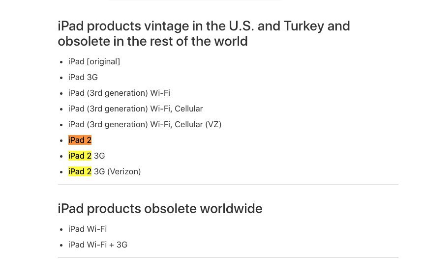
Task: Click "iPad (3rd generation) Wi-Fi" list item
Action: [x=119, y=93]
